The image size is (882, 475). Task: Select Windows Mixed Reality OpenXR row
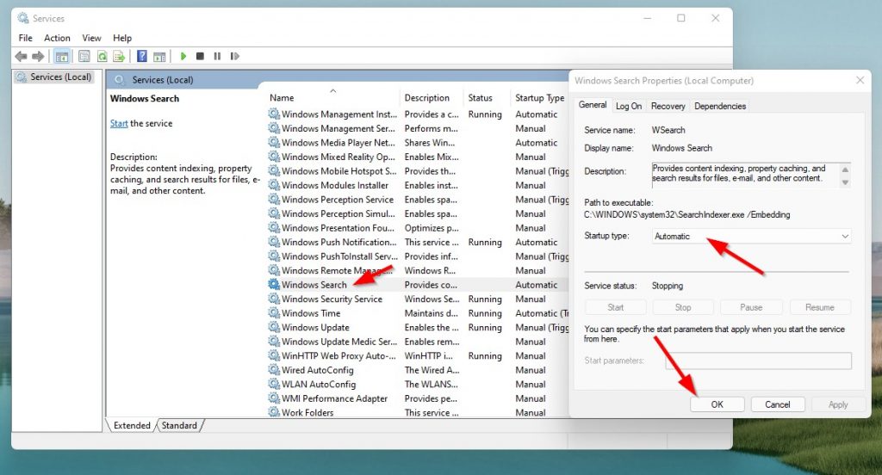click(418, 157)
